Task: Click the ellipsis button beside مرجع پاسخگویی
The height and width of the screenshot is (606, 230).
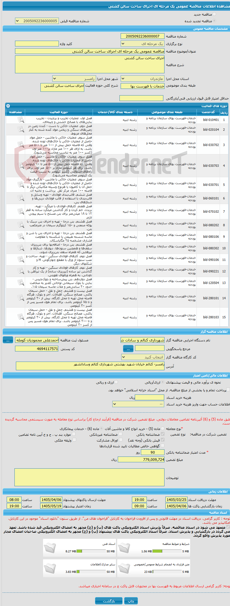Action: pyautogui.click(x=128, y=349)
